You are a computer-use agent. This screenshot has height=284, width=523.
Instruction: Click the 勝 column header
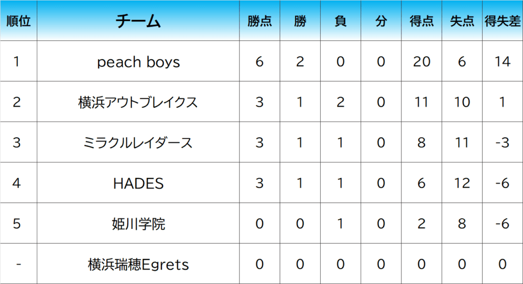point(300,21)
